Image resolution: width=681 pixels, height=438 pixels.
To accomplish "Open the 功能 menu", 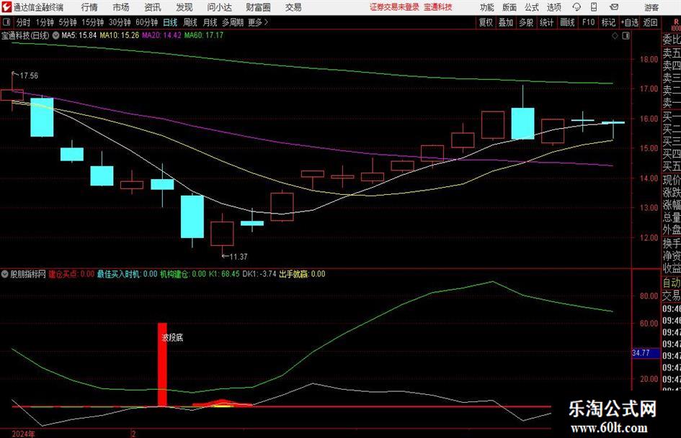I will pyautogui.click(x=487, y=7).
